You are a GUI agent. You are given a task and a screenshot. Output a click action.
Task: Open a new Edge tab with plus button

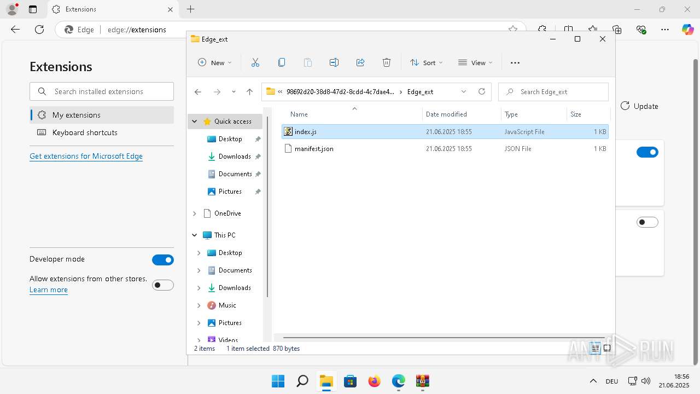[x=190, y=9]
